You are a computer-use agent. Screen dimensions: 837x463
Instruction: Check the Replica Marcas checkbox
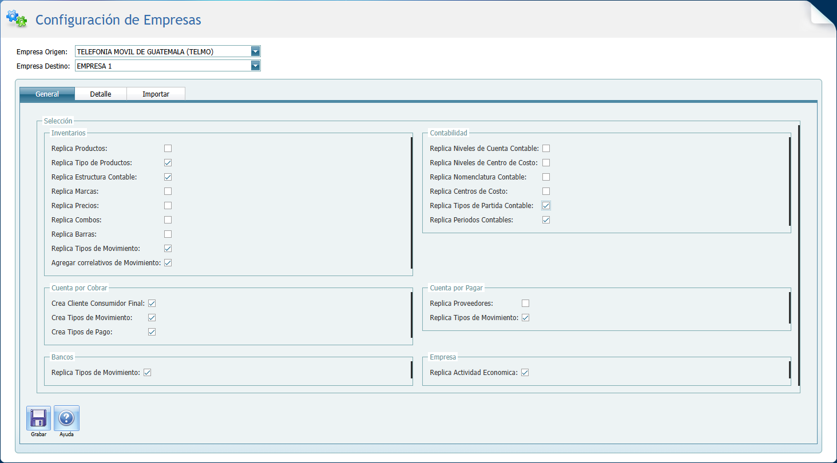[168, 191]
